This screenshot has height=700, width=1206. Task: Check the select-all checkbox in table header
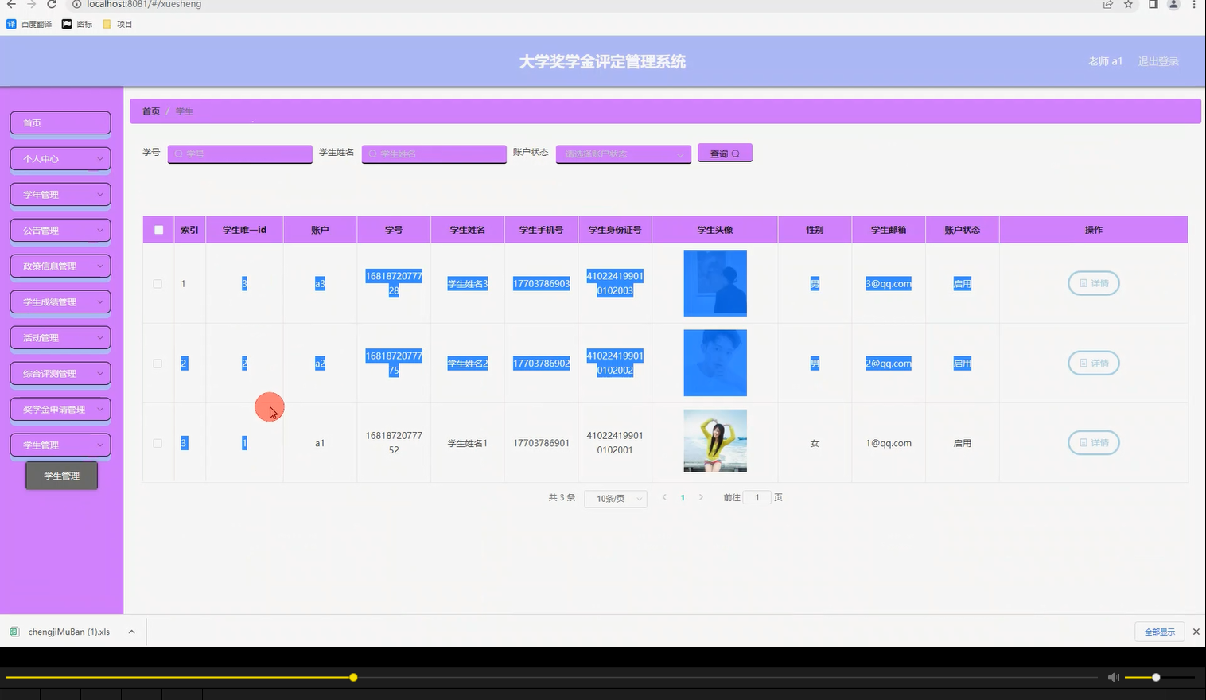pyautogui.click(x=158, y=229)
